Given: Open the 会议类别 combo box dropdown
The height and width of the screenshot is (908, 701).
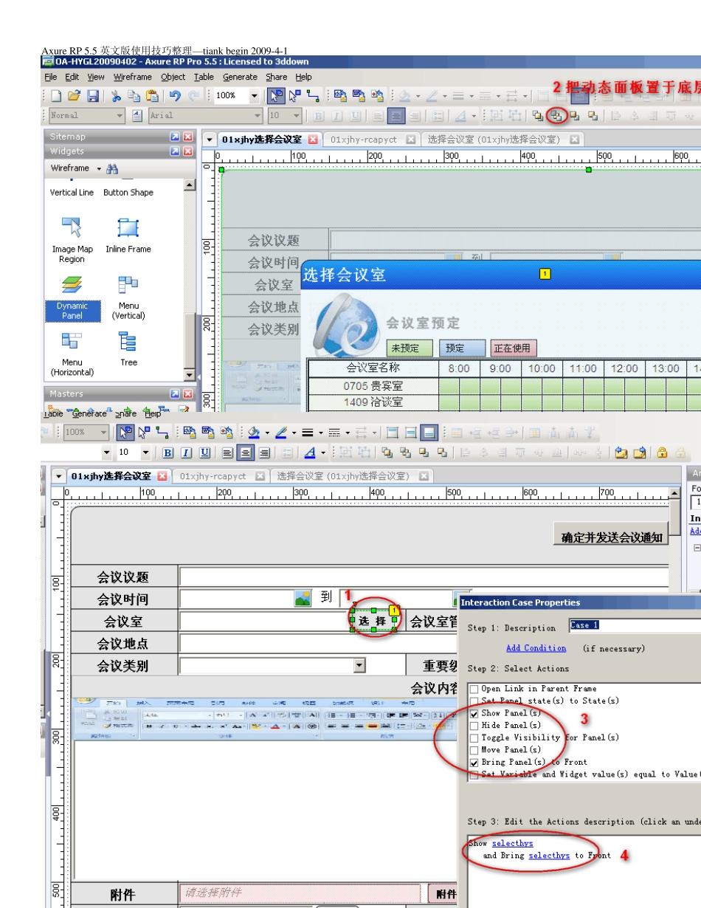Looking at the screenshot, I should [x=359, y=666].
